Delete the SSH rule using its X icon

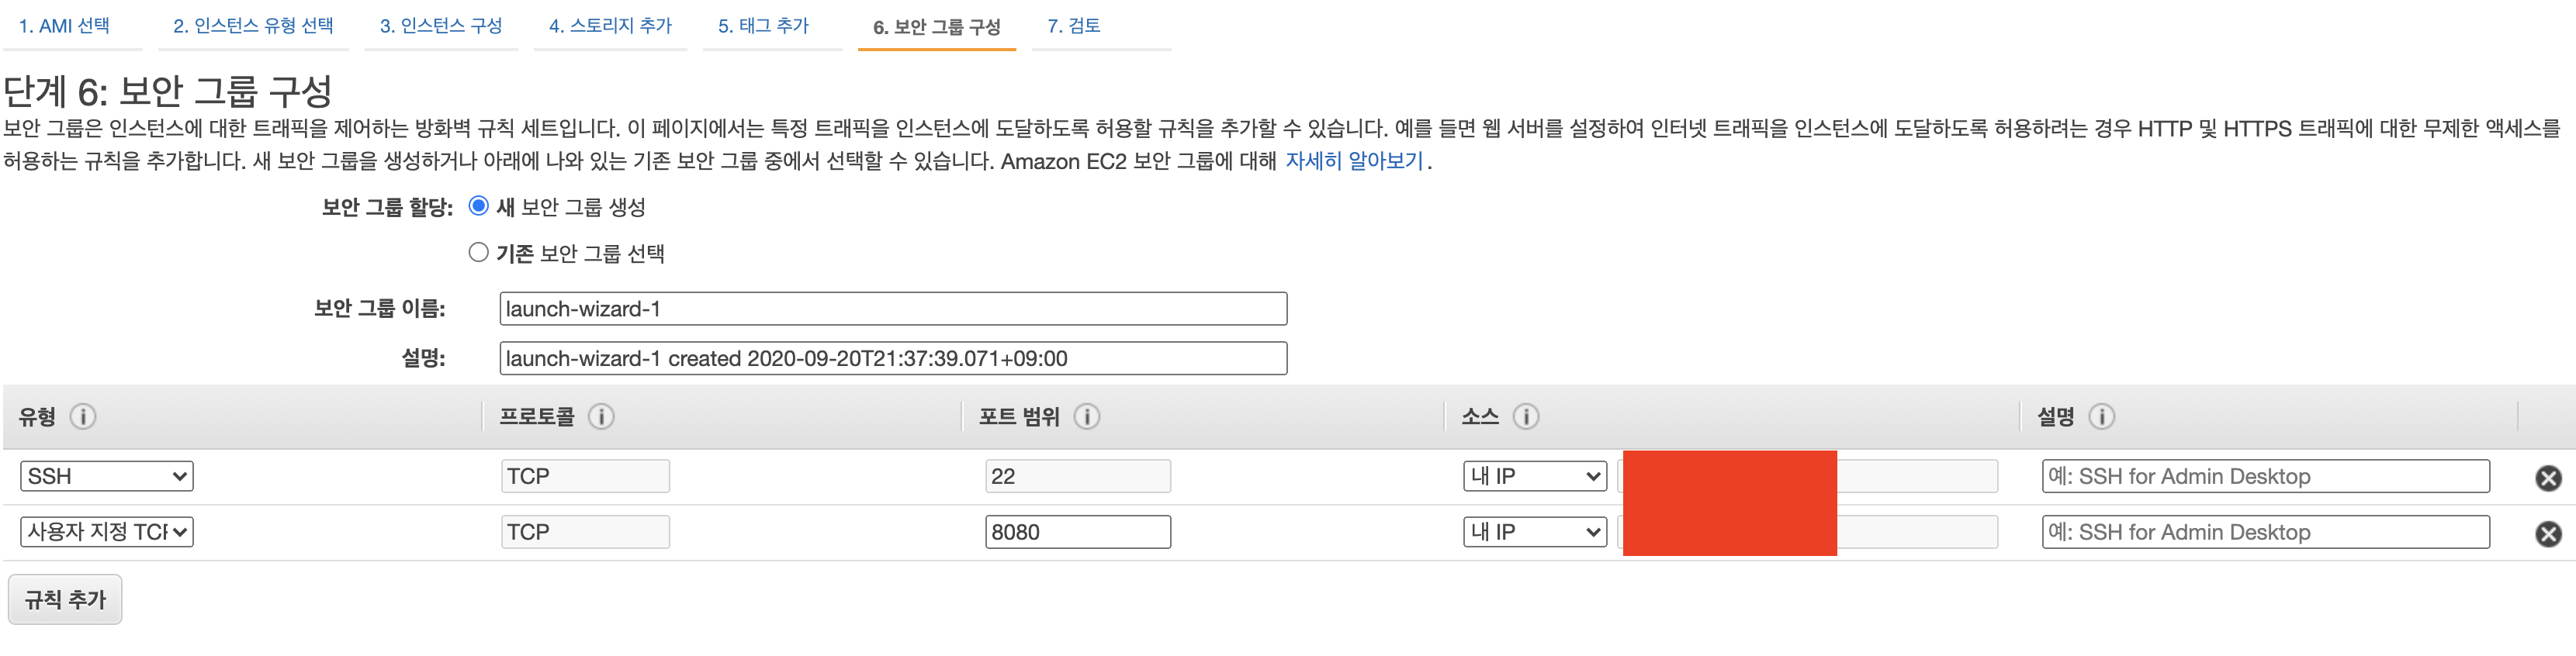2548,476
